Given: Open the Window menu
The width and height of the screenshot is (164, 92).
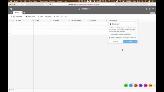Looking at the screenshot, I should click(x=59, y=1).
